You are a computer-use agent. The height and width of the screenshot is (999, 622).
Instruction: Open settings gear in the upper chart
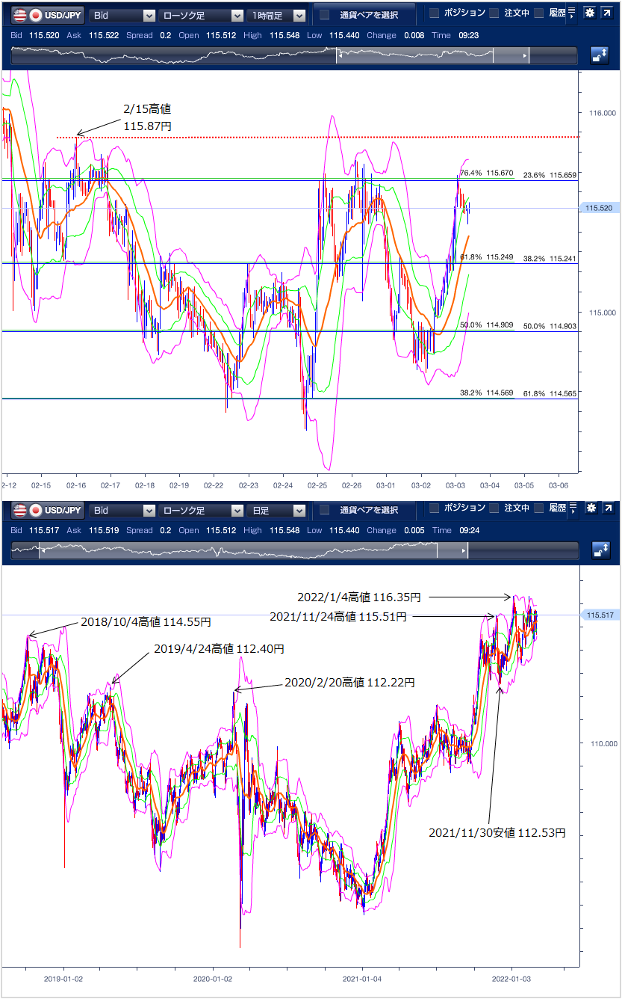[x=590, y=14]
